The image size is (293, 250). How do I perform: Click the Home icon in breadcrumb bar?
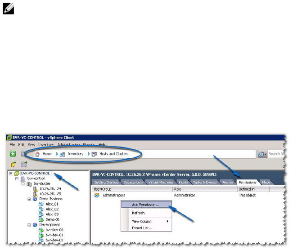coord(37,154)
